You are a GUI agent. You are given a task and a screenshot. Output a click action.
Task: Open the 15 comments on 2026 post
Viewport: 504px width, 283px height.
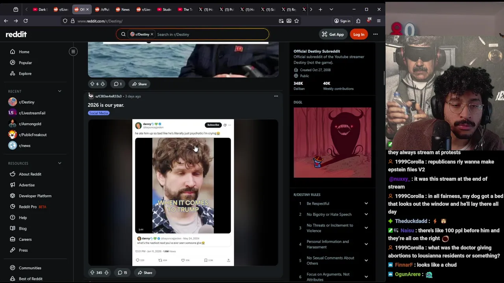coord(123,272)
